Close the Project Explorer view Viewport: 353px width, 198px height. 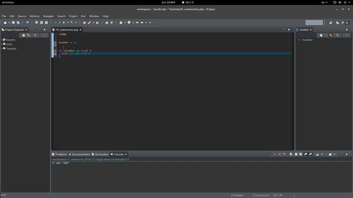pos(26,30)
